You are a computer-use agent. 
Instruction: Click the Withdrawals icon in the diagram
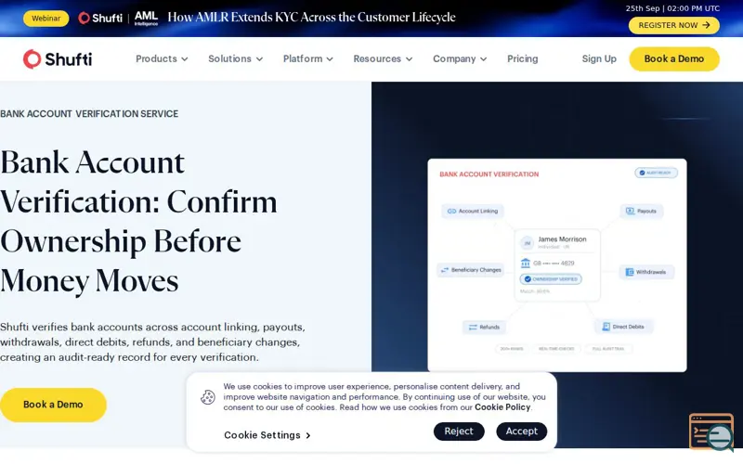point(630,272)
